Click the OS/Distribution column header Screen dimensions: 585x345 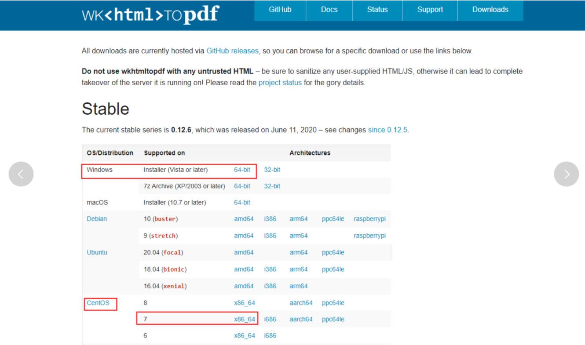(110, 153)
